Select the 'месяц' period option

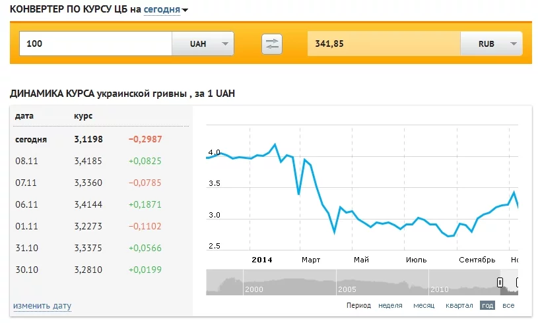click(424, 306)
